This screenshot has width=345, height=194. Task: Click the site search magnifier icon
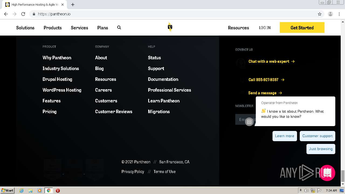point(119,27)
